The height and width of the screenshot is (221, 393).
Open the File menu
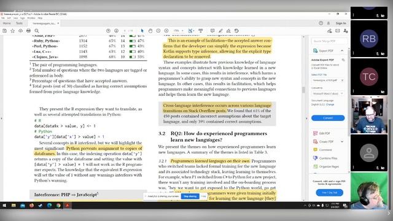[x=3, y=18]
